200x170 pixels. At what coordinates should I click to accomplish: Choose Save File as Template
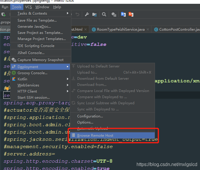(41, 20)
